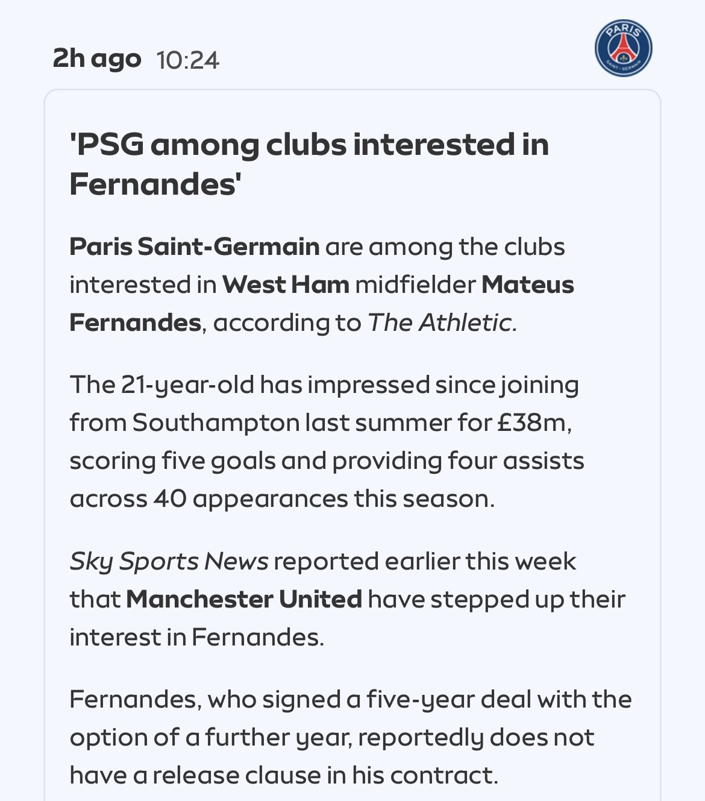Tap the paragraph about the 21-year-old

(327, 442)
